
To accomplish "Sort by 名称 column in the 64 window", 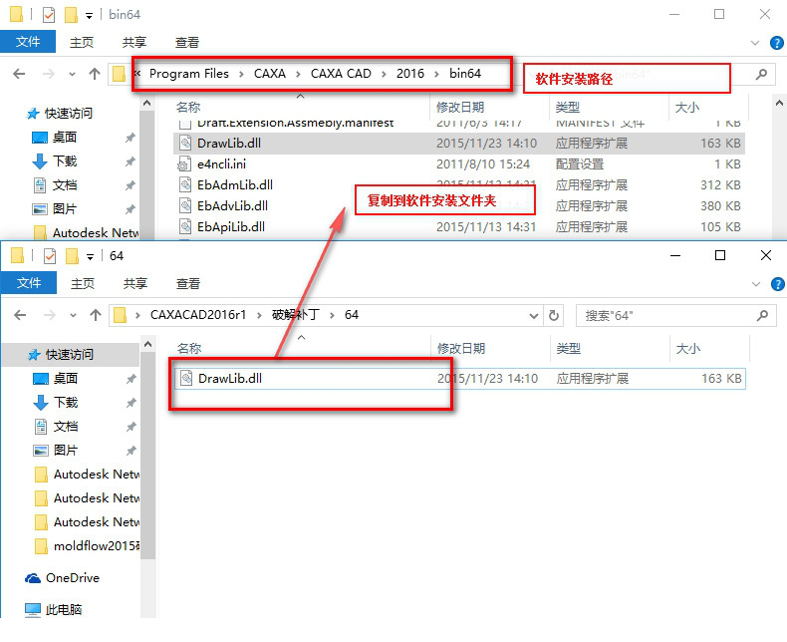I will pyautogui.click(x=189, y=348).
